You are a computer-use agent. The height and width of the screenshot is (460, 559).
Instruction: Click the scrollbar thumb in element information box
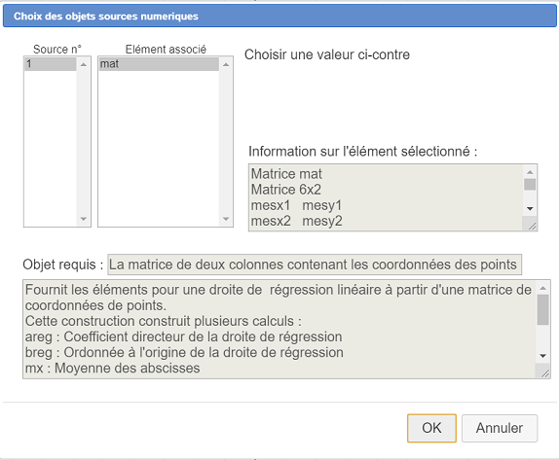coord(530,185)
